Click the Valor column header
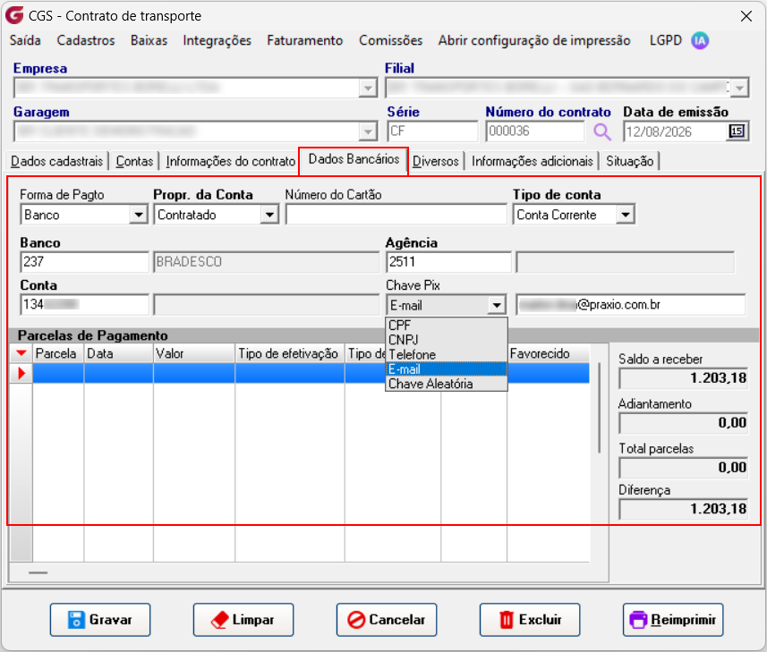The image size is (767, 652). coord(194,353)
